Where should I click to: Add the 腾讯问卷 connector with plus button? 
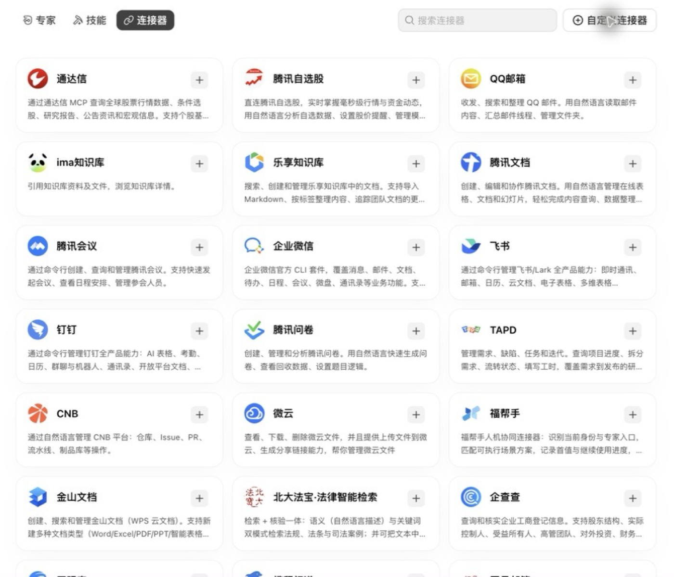click(x=416, y=331)
